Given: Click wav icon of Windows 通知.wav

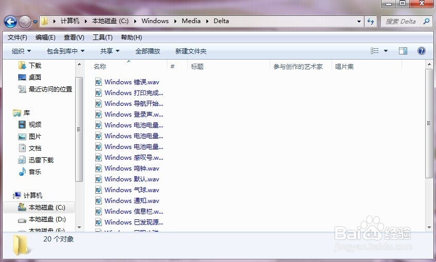Looking at the screenshot, I should coord(98,201).
